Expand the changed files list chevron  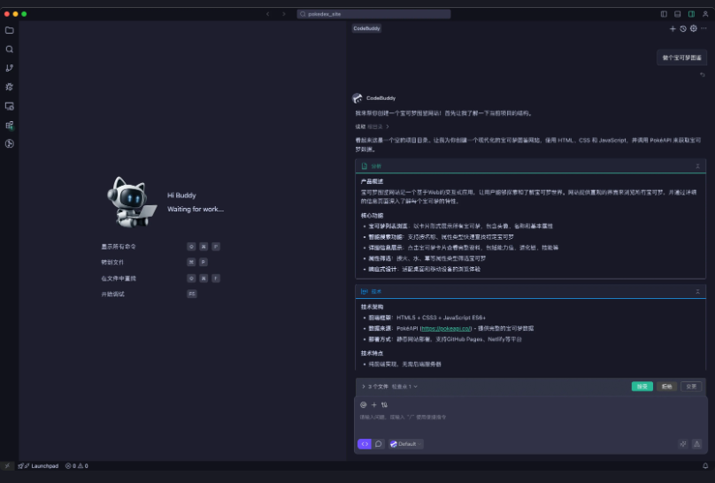click(363, 387)
